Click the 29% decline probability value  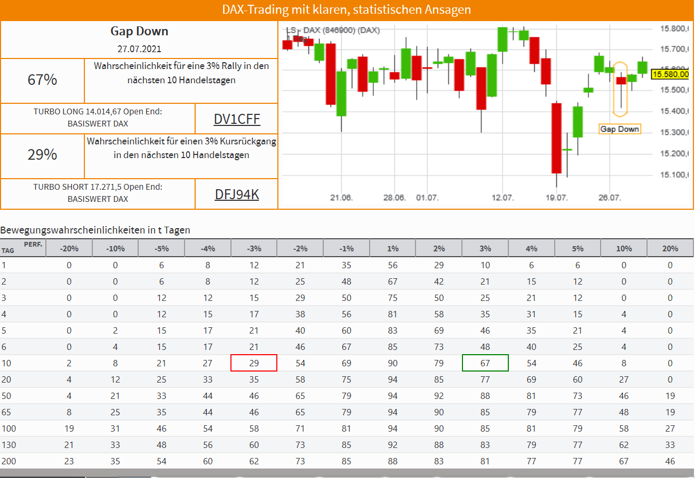click(x=42, y=154)
